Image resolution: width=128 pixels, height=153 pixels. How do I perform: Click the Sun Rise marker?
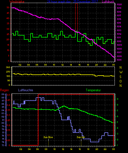48,137
